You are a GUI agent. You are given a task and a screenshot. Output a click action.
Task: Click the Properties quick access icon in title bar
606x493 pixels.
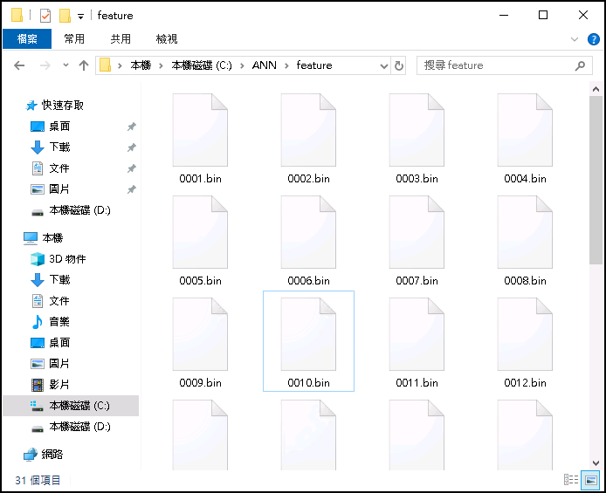(45, 16)
